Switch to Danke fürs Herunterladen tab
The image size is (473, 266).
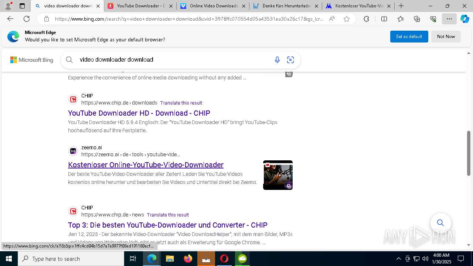(285, 6)
